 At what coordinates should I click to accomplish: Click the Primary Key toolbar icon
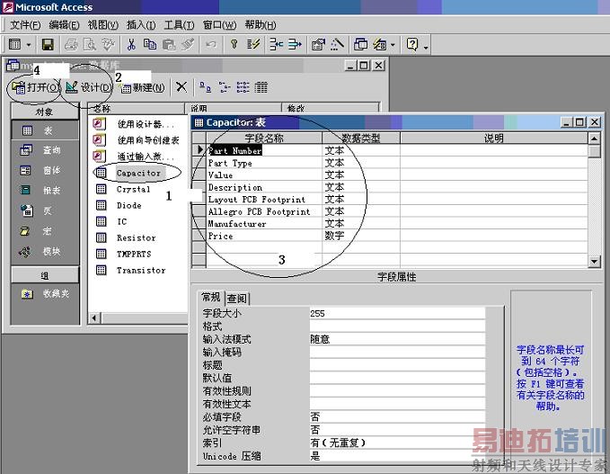(234, 44)
